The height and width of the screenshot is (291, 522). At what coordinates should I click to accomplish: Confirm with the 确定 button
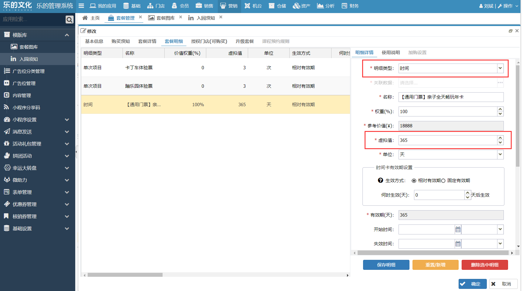pyautogui.click(x=473, y=284)
